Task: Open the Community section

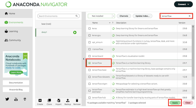Action: tap(16, 40)
